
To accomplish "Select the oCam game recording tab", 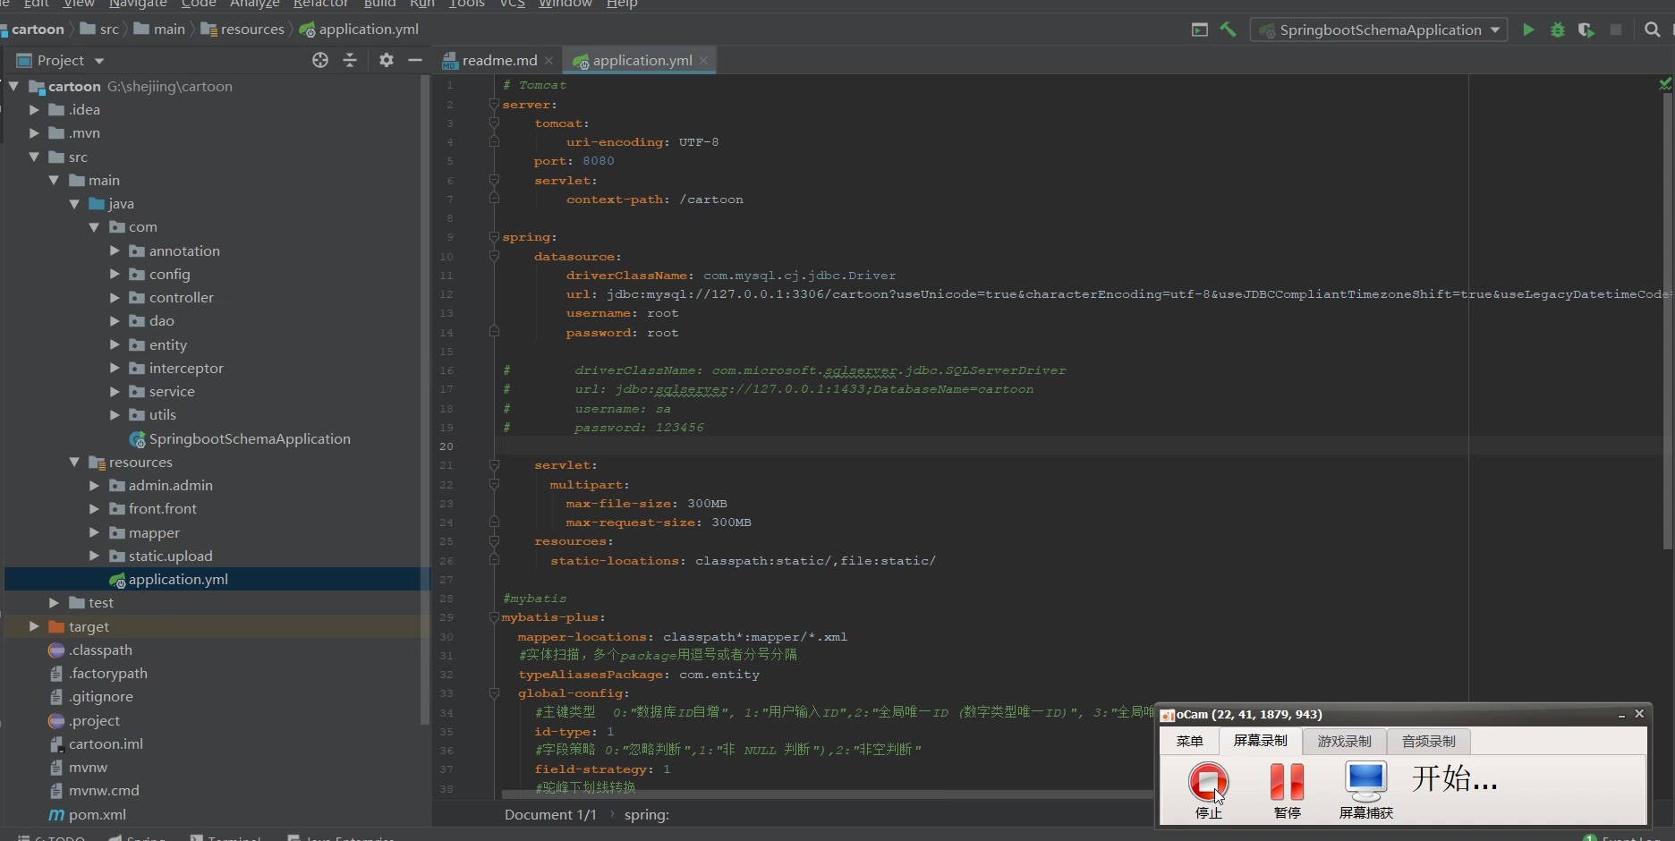I will tap(1344, 741).
